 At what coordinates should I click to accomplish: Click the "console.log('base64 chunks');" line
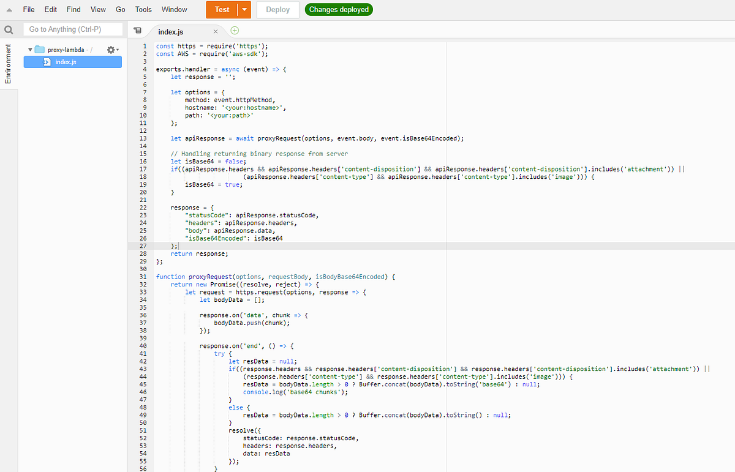pyautogui.click(x=296, y=392)
